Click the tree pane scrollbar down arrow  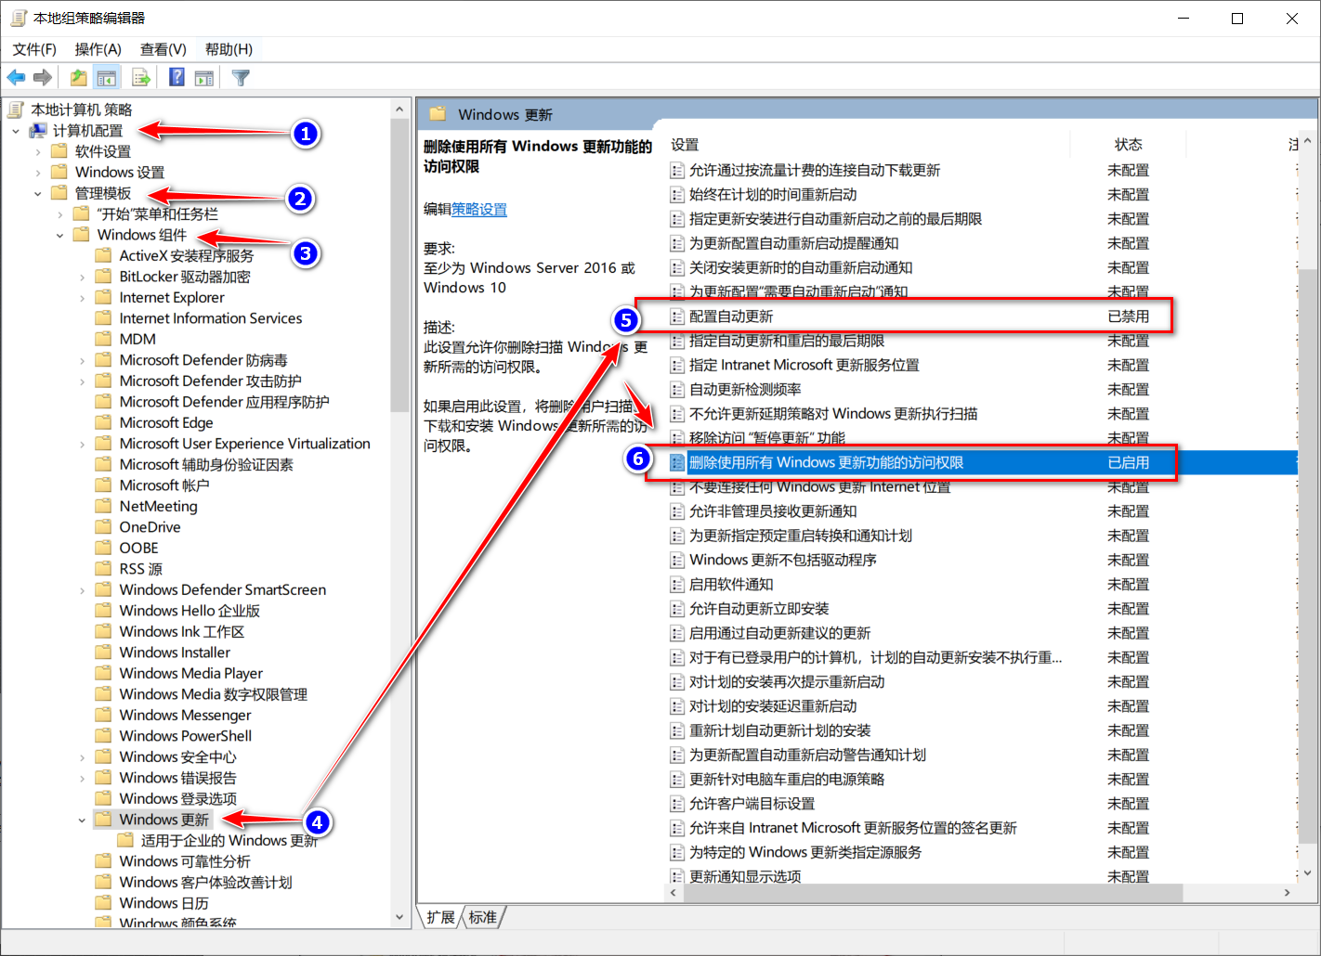399,917
